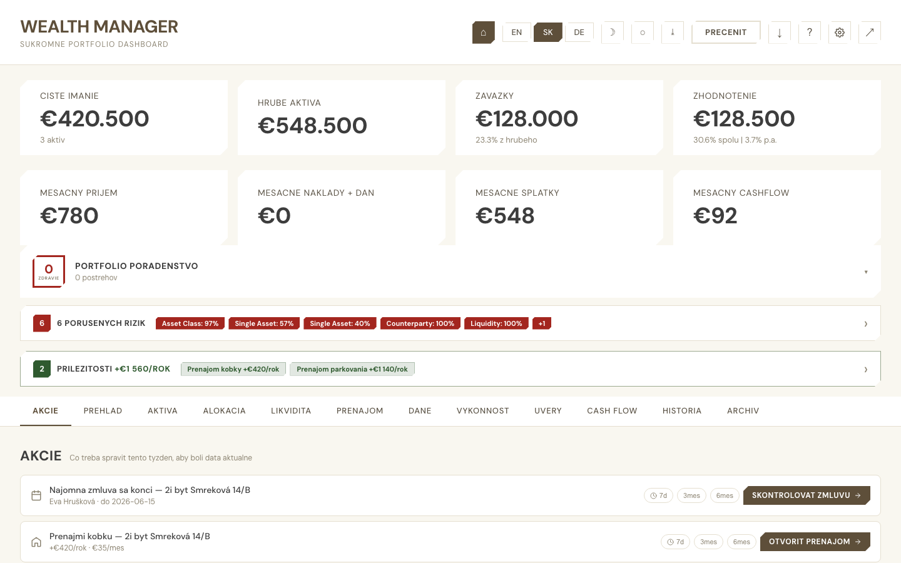Click the home icon in the top toolbar
901x563 pixels.
pyautogui.click(x=483, y=32)
